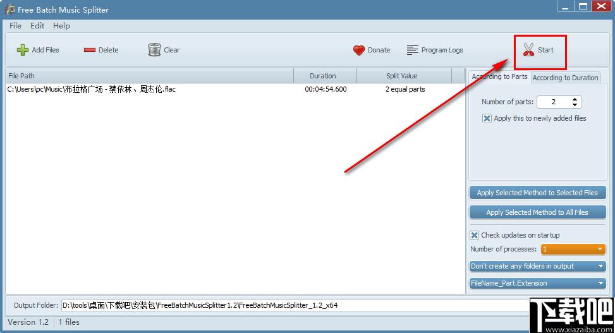615x333 pixels.
Task: Open the File menu
Action: (16, 26)
